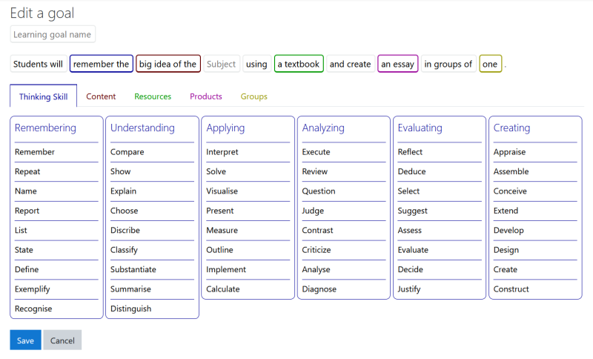The image size is (593, 359).
Task: Select the Subject placeholder chip
Action: click(x=221, y=64)
